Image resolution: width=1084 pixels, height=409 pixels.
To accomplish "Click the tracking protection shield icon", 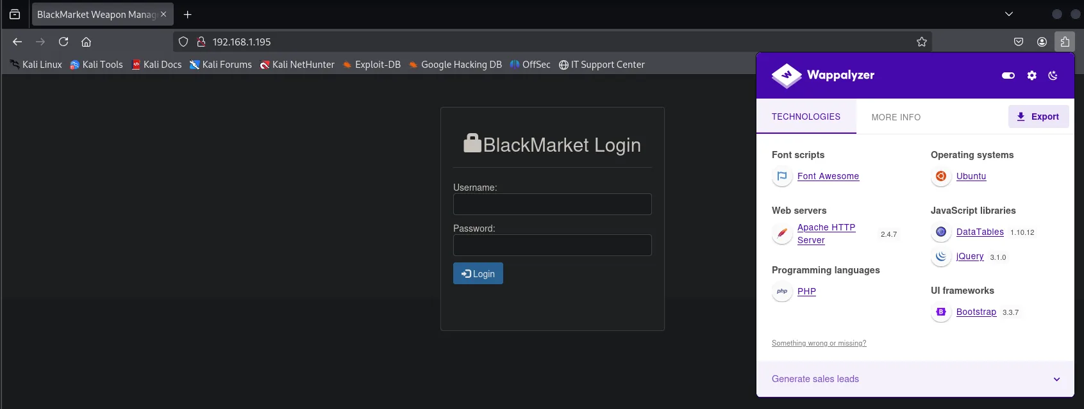I will pyautogui.click(x=183, y=42).
